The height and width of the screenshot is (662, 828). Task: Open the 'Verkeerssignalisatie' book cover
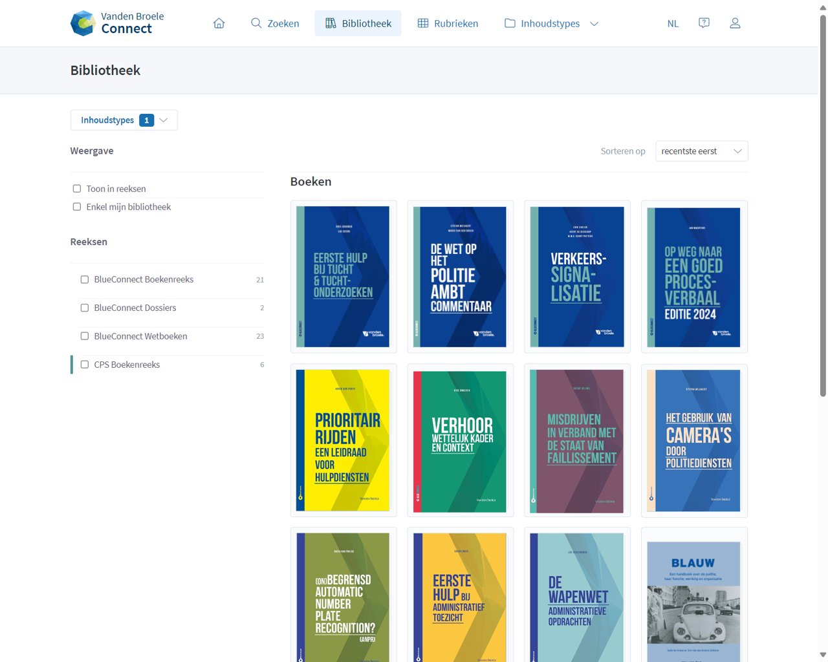click(x=577, y=277)
